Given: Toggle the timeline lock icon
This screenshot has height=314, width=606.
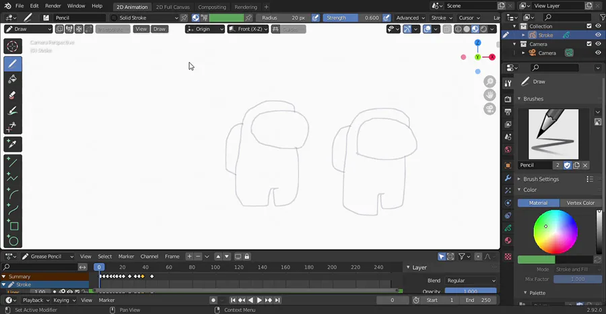Looking at the screenshot, I should [x=246, y=256].
